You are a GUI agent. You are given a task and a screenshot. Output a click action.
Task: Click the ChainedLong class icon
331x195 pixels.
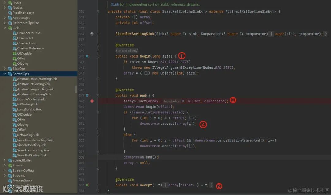pyautogui.click(x=14, y=43)
